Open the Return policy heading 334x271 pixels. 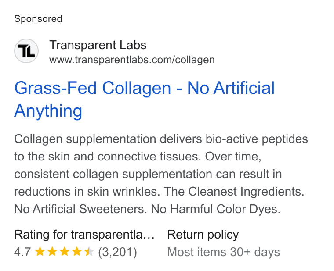pyautogui.click(x=203, y=235)
